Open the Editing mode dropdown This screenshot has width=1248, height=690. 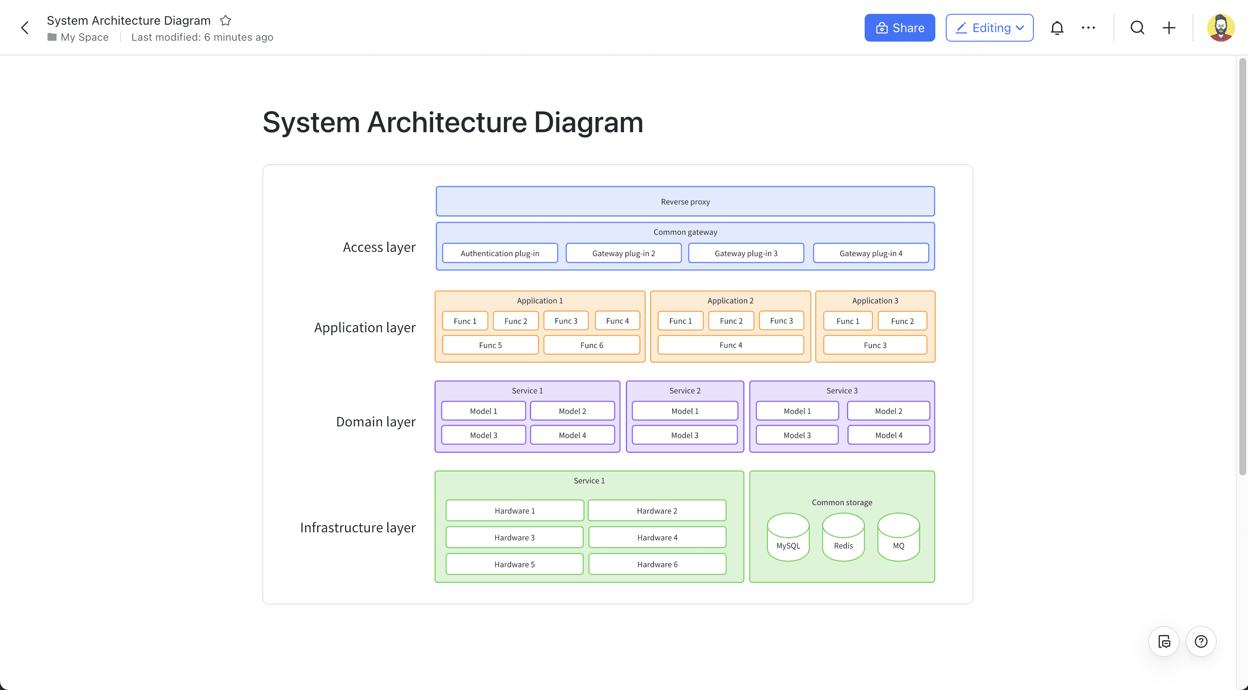click(989, 28)
